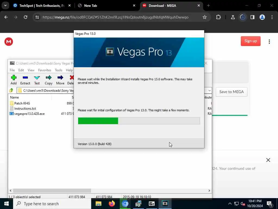Open the tab search dropdown in Chrome
The width and height of the screenshot is (278, 209).
(x=5, y=5)
